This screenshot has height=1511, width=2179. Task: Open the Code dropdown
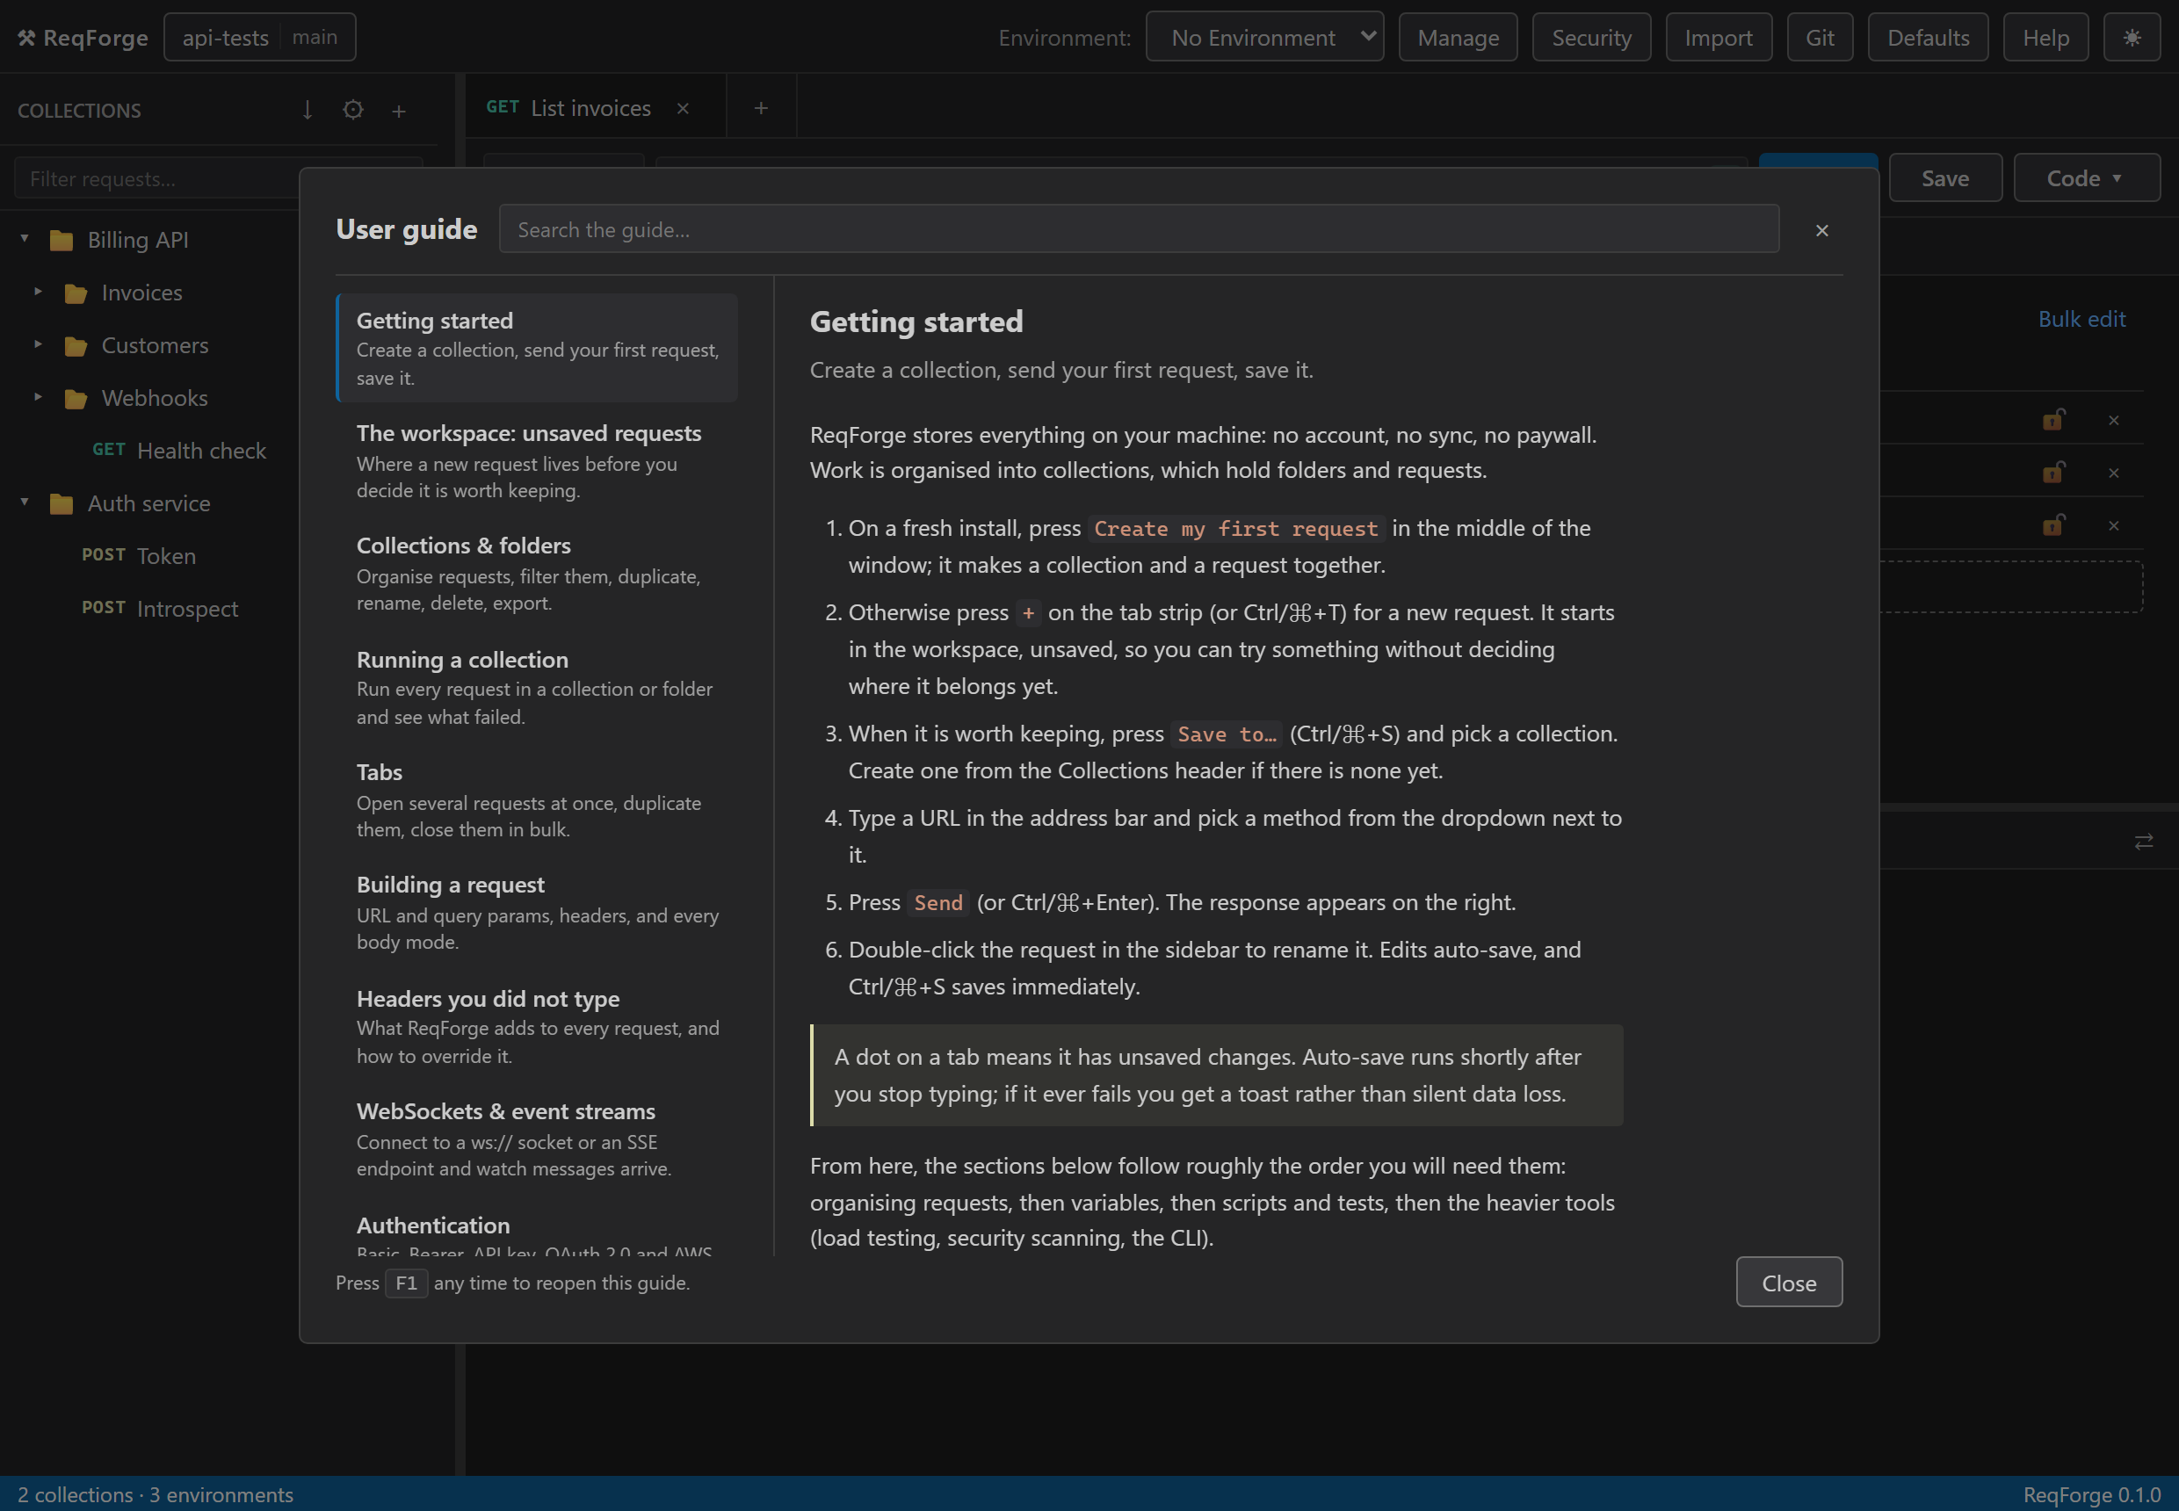point(2086,178)
